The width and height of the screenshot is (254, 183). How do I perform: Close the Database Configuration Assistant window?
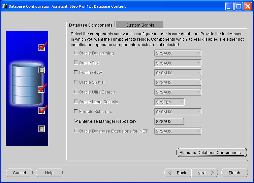click(x=248, y=6)
